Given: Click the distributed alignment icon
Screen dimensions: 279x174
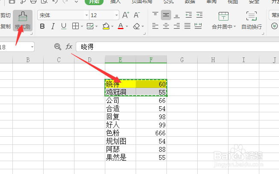Looking at the screenshot, I should coord(198,26).
